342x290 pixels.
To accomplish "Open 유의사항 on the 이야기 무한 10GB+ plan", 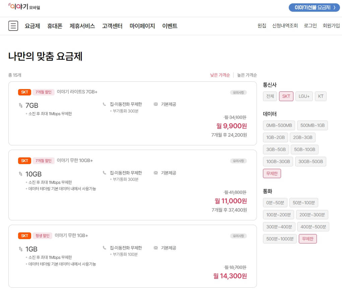I will click(x=238, y=160).
